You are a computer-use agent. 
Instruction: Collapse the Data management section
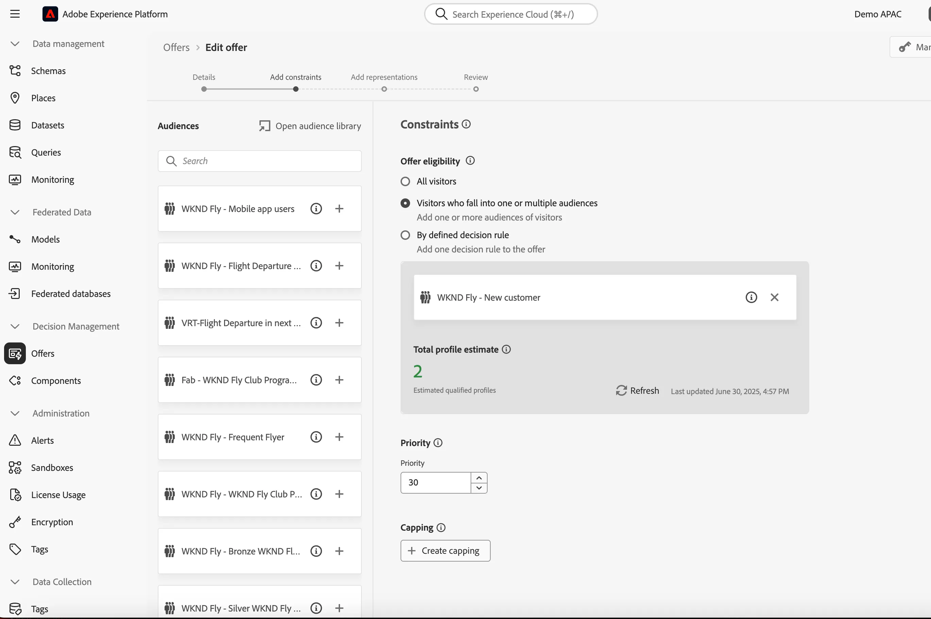pyautogui.click(x=15, y=43)
